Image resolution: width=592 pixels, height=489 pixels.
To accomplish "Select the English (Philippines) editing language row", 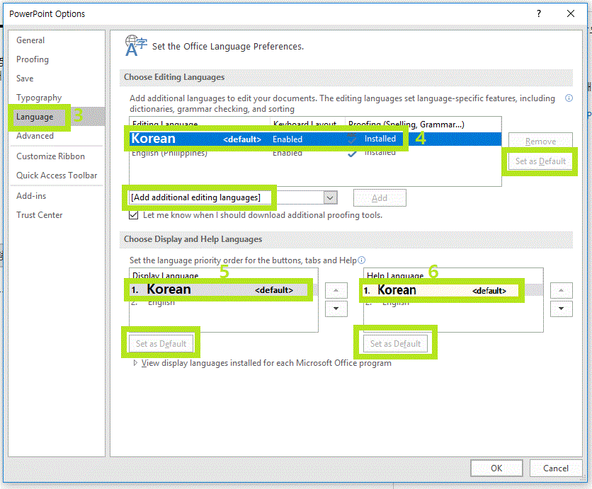I will [315, 152].
